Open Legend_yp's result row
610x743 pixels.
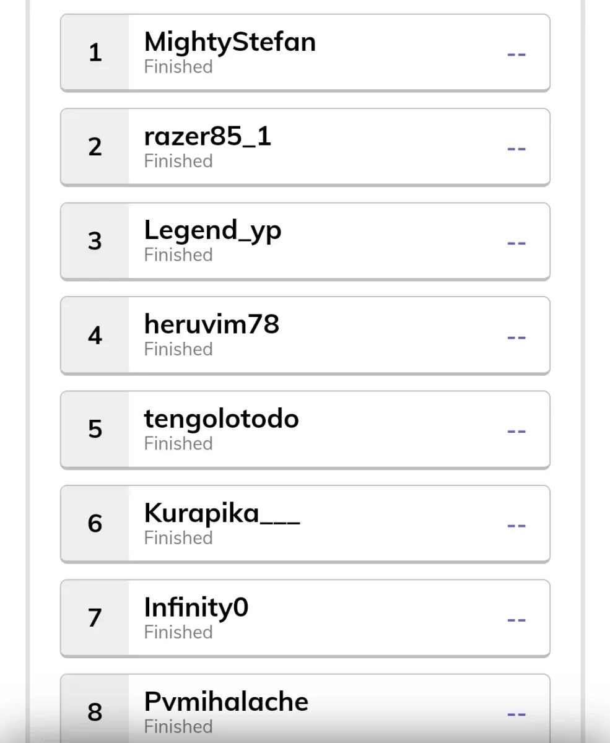(x=305, y=241)
